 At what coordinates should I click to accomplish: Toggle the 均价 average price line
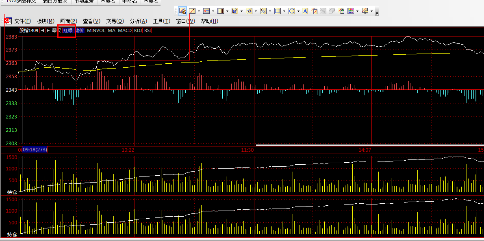[80, 30]
